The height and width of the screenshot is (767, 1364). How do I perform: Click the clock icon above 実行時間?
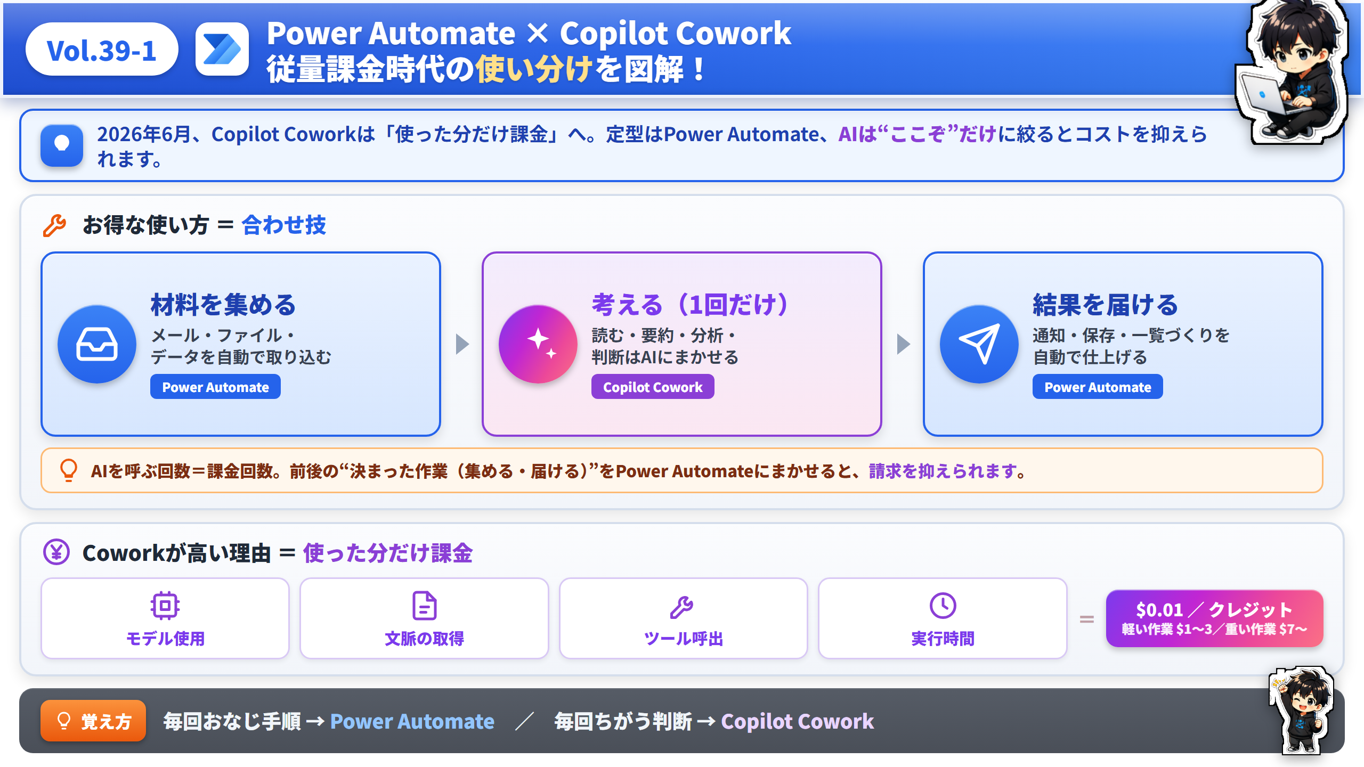point(943,606)
